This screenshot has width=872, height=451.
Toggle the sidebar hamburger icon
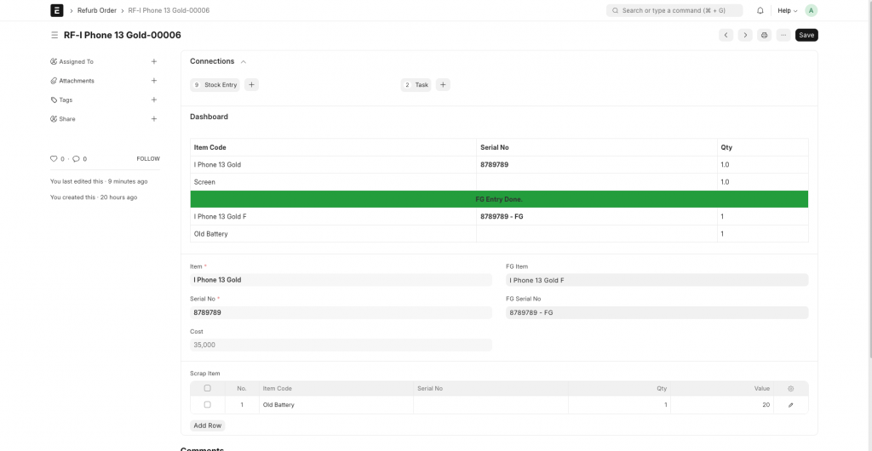[54, 35]
